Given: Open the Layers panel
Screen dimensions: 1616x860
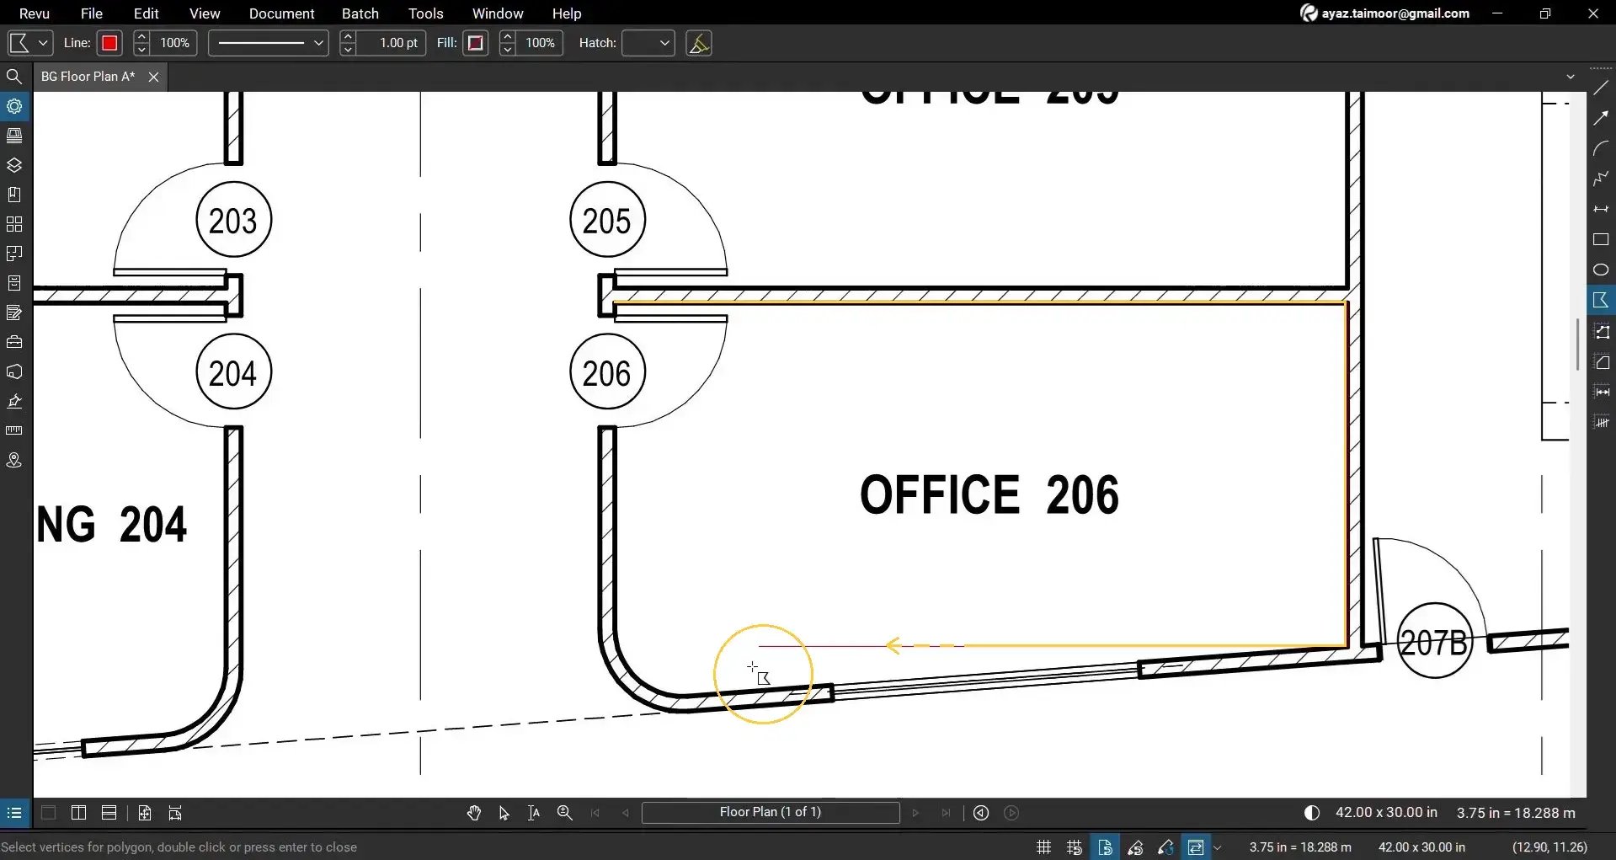Looking at the screenshot, I should pyautogui.click(x=14, y=165).
